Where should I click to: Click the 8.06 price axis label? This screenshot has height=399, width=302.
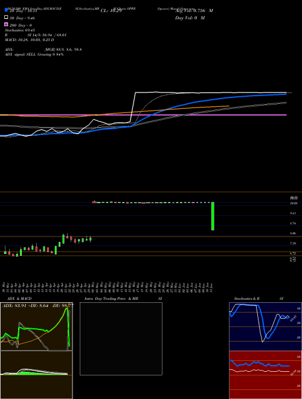pyautogui.click(x=293, y=233)
